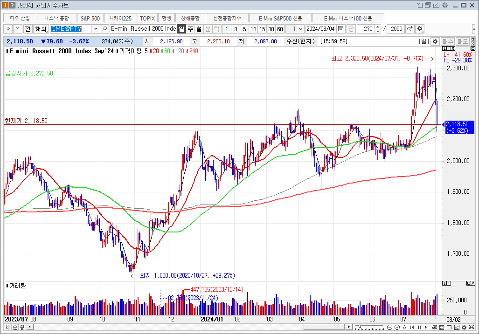Click the 해외 market button
The width and height of the screenshot is (479, 334).
(x=41, y=28)
